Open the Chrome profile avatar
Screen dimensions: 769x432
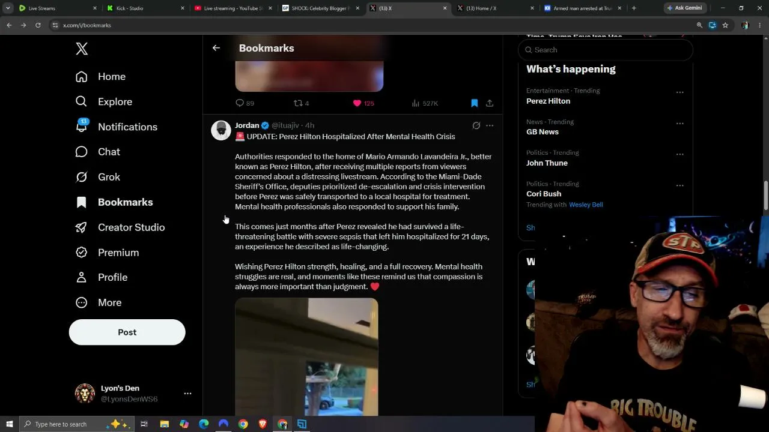point(745,25)
